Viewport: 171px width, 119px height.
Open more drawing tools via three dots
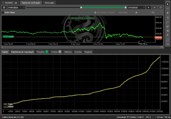point(168,44)
